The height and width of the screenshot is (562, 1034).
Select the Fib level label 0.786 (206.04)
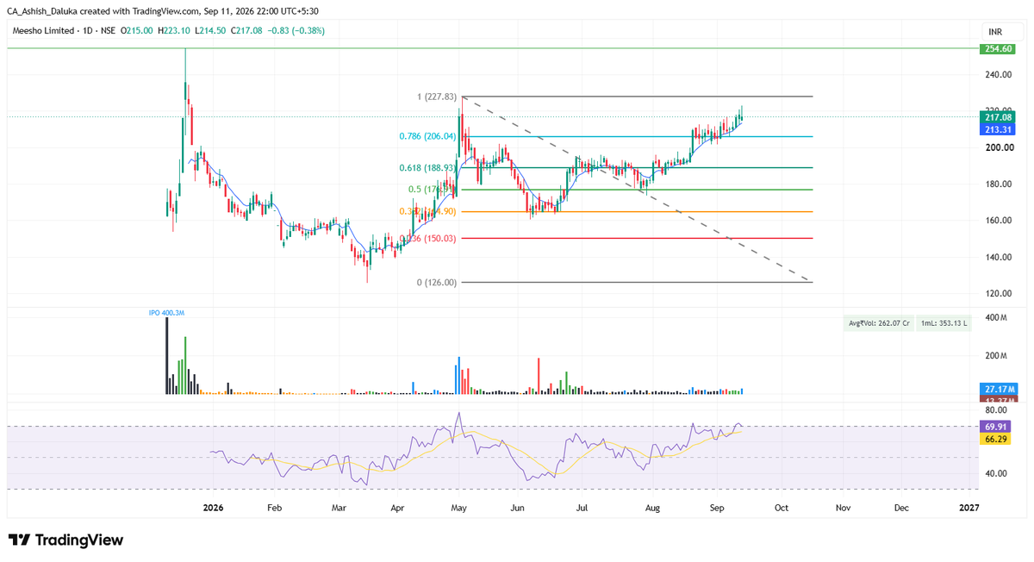point(427,136)
